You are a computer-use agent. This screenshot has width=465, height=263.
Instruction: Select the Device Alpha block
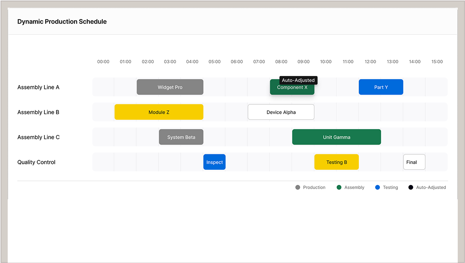(281, 112)
